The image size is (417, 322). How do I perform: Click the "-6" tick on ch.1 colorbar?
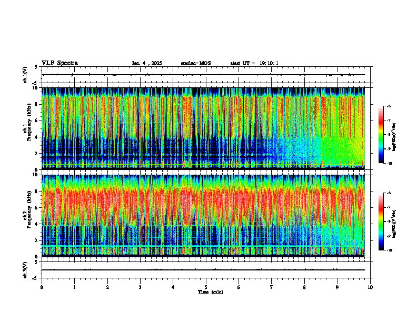pyautogui.click(x=389, y=106)
